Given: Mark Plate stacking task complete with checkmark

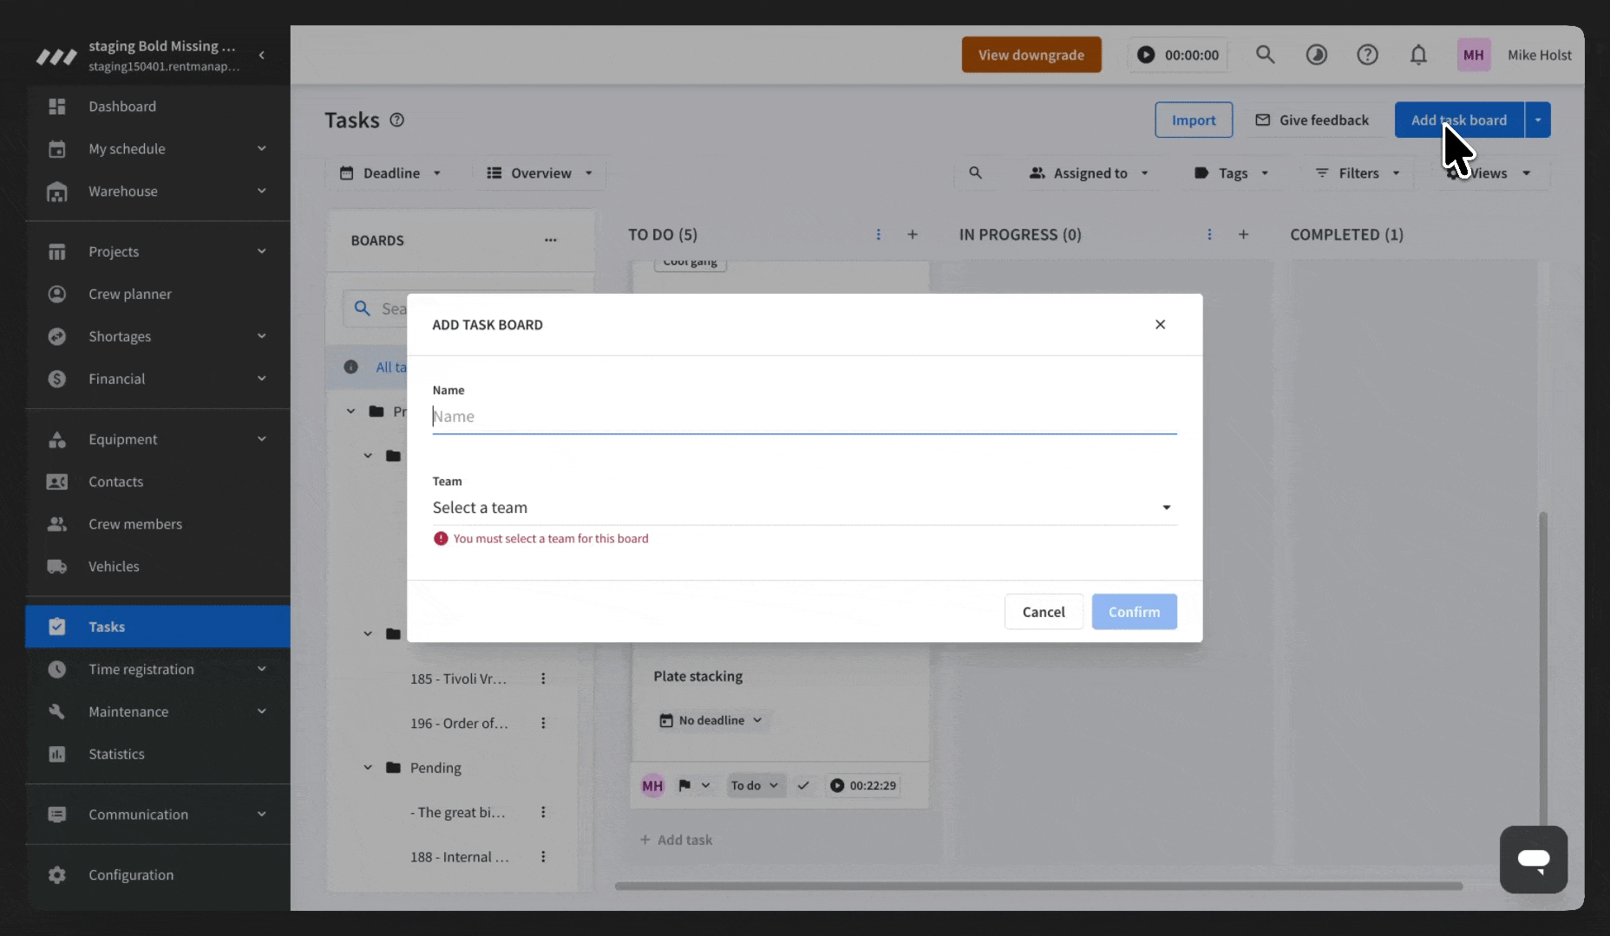Looking at the screenshot, I should click(x=803, y=785).
